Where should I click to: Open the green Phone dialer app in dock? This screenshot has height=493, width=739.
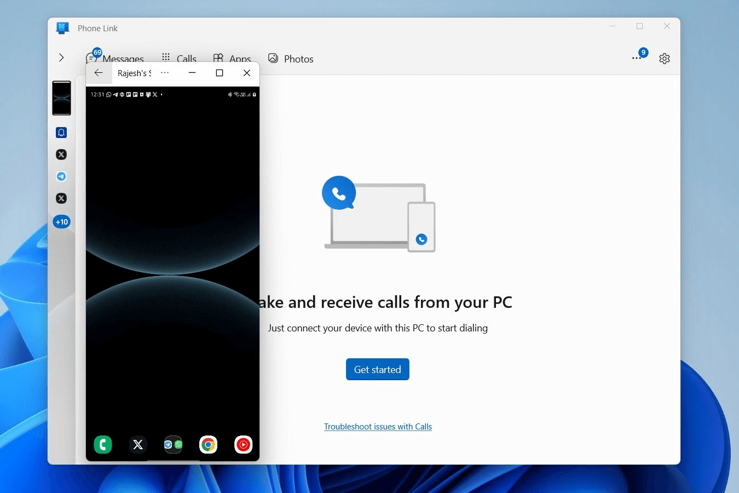103,444
